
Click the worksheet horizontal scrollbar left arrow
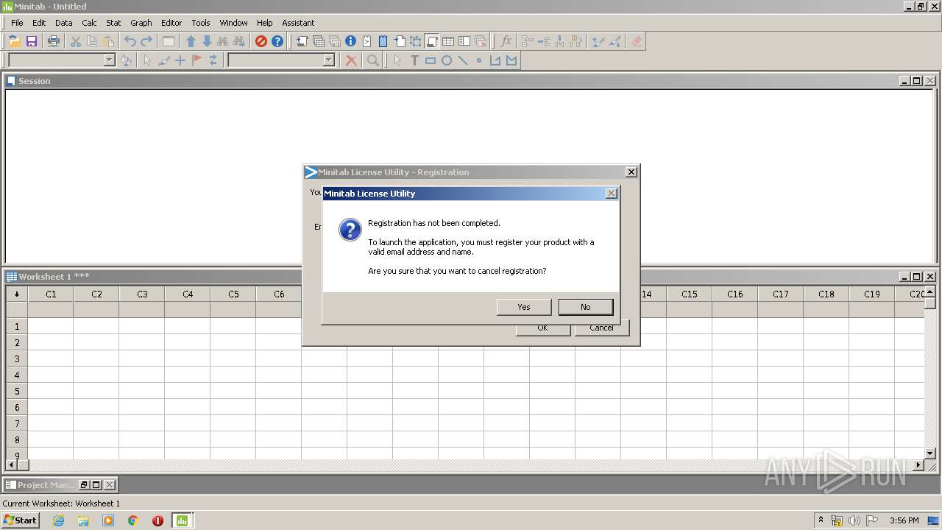tap(11, 465)
